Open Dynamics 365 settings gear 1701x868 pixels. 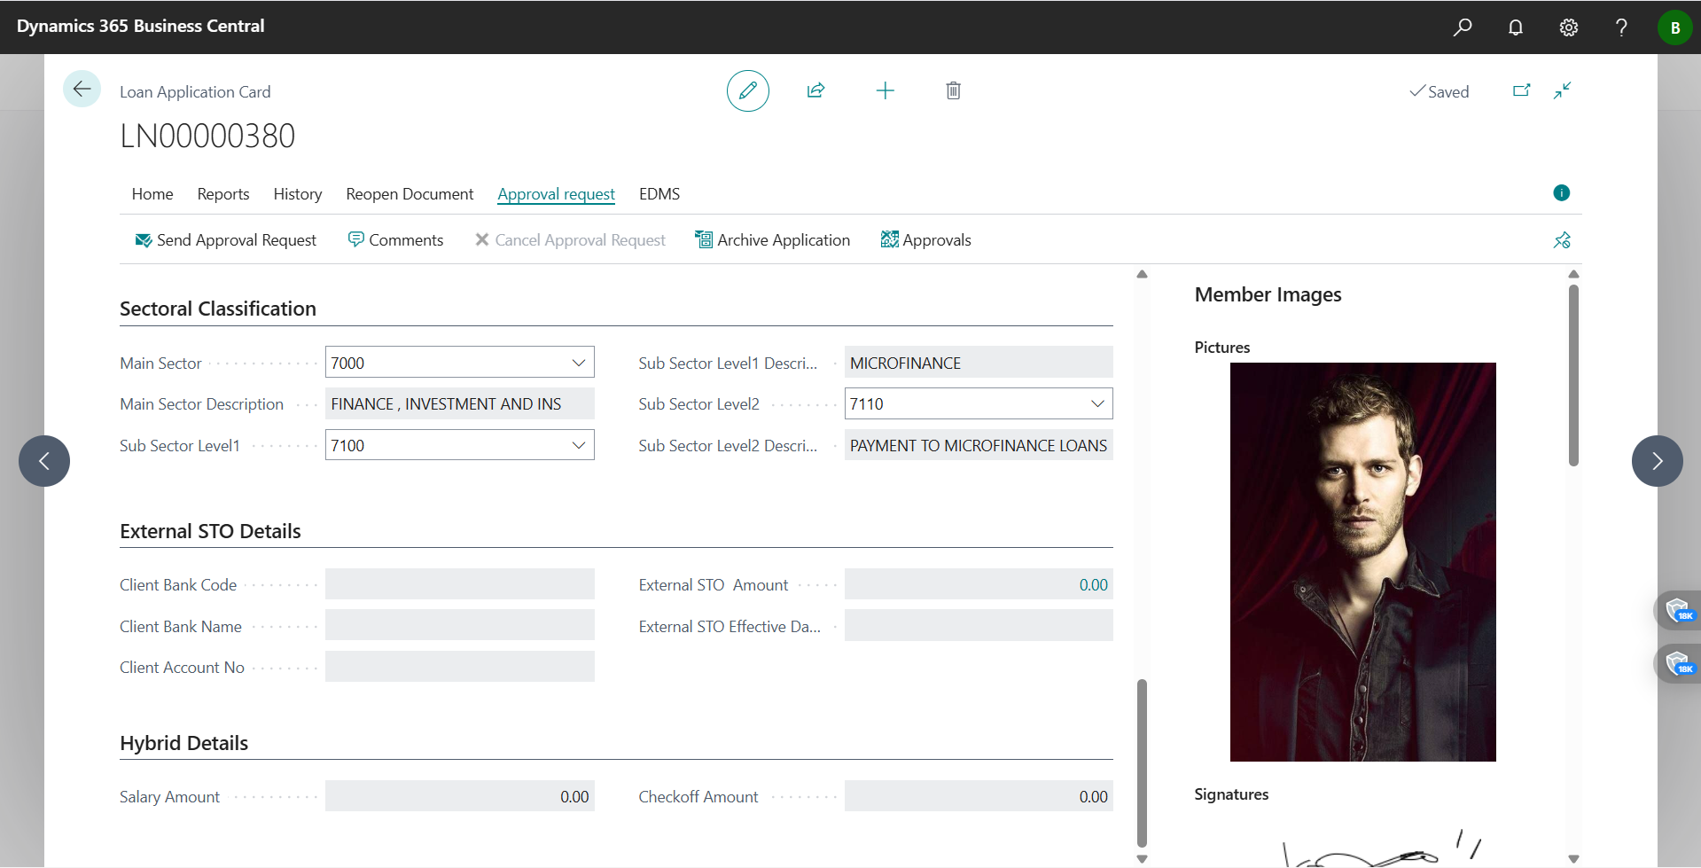coord(1568,27)
